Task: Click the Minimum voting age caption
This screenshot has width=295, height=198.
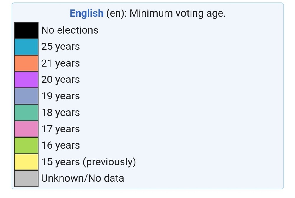Action: (177, 14)
